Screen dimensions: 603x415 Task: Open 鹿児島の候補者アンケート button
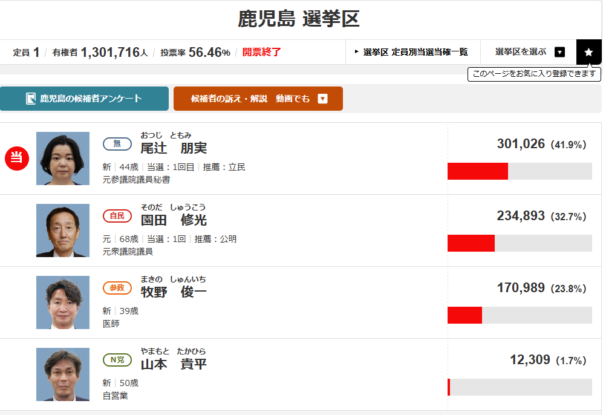(84, 99)
